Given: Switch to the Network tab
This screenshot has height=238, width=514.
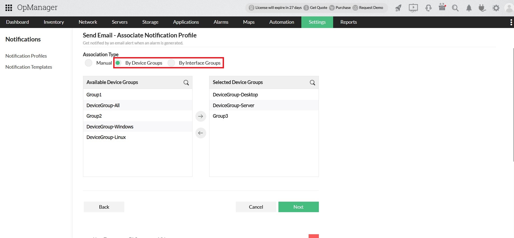Looking at the screenshot, I should point(88,22).
